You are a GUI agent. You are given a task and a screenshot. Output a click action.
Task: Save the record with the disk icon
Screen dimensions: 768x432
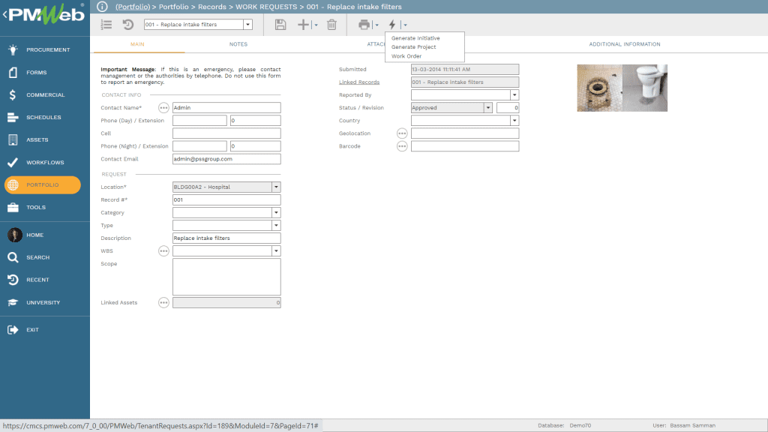click(280, 25)
